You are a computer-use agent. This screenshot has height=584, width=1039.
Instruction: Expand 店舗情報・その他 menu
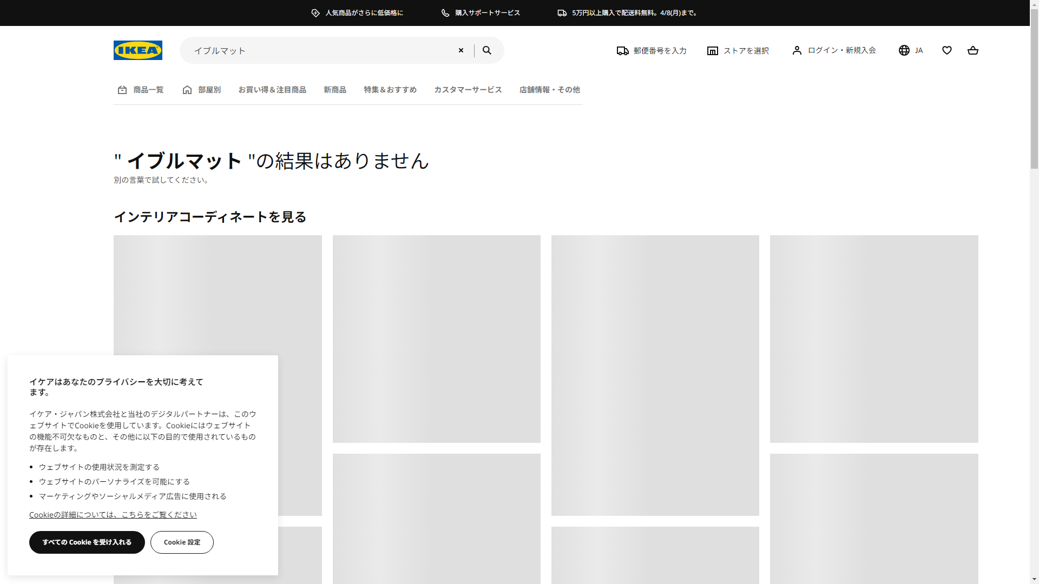(x=549, y=90)
